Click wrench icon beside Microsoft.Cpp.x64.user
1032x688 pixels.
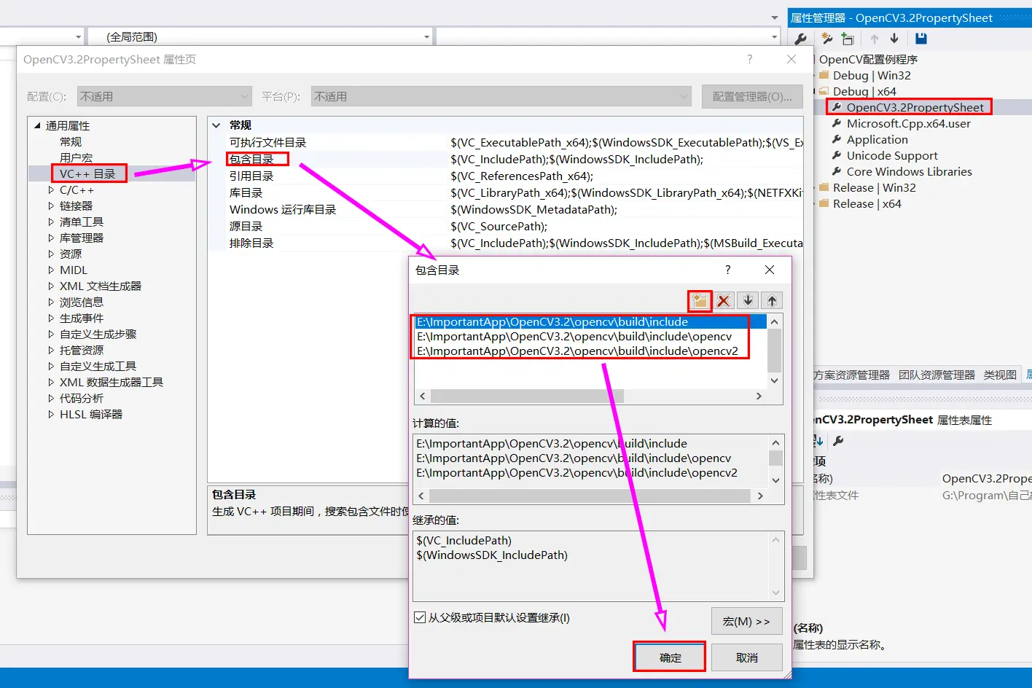point(837,123)
